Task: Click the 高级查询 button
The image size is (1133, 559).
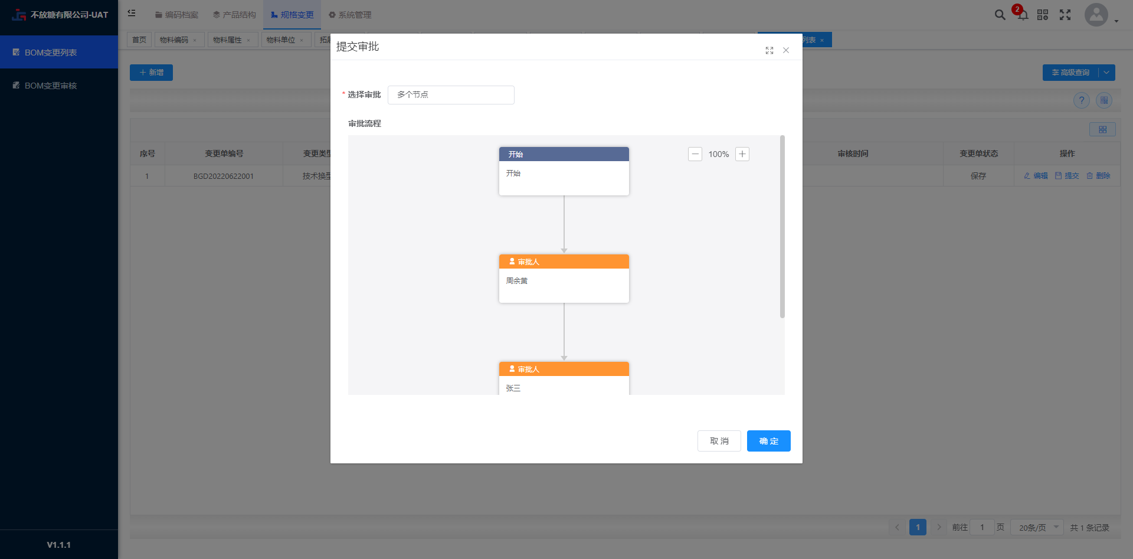Action: [x=1070, y=73]
